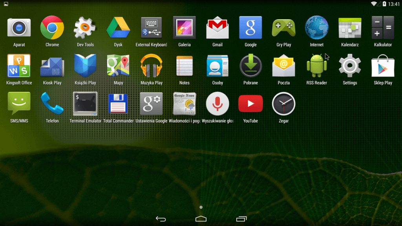Screen dimensions: 402x226
Task: Tap the Recent apps button
Action: pyautogui.click(x=241, y=219)
